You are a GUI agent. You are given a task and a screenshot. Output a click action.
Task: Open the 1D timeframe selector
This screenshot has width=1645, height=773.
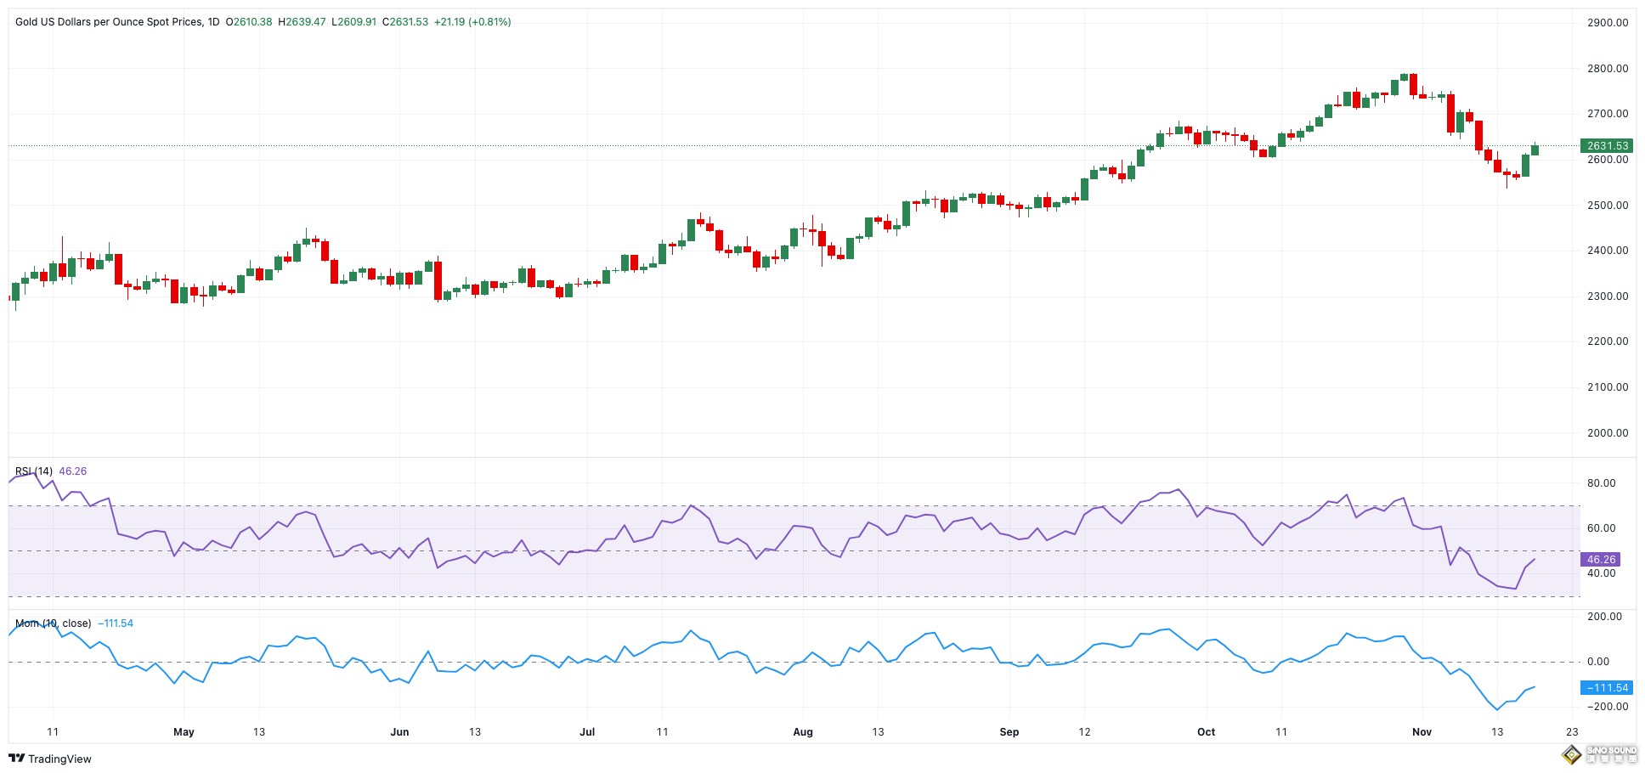point(215,21)
